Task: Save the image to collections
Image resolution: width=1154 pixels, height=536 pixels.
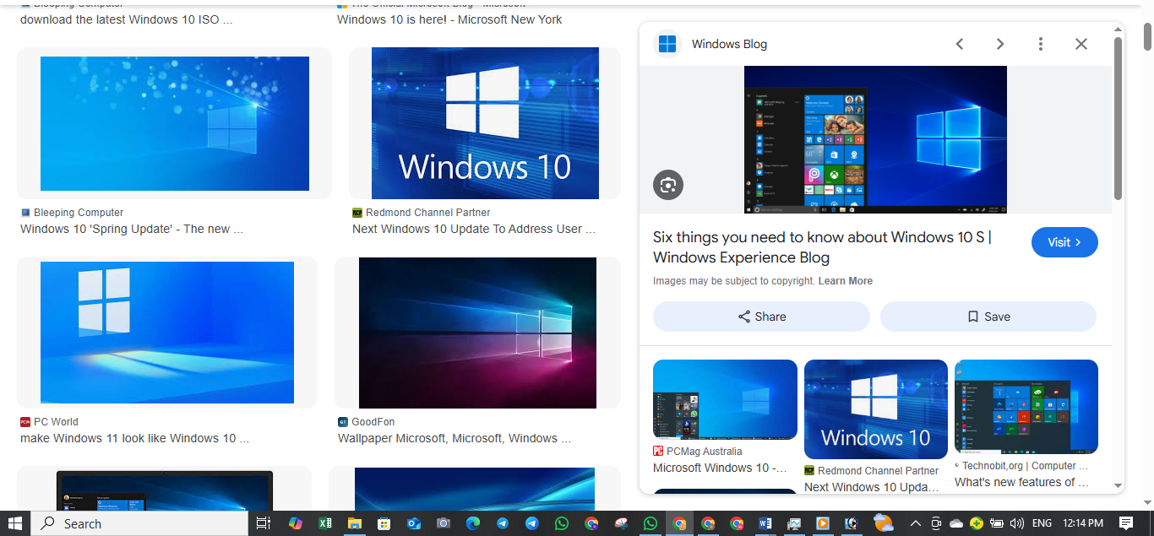Action: tap(988, 317)
